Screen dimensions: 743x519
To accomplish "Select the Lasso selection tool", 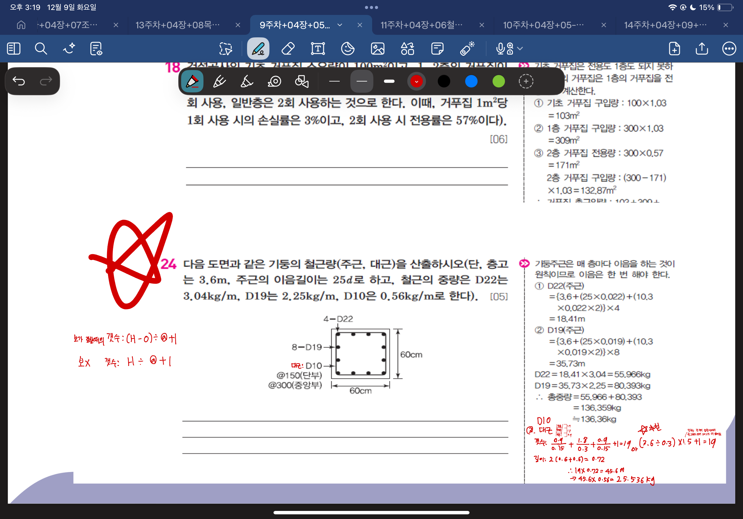I will tap(226, 49).
